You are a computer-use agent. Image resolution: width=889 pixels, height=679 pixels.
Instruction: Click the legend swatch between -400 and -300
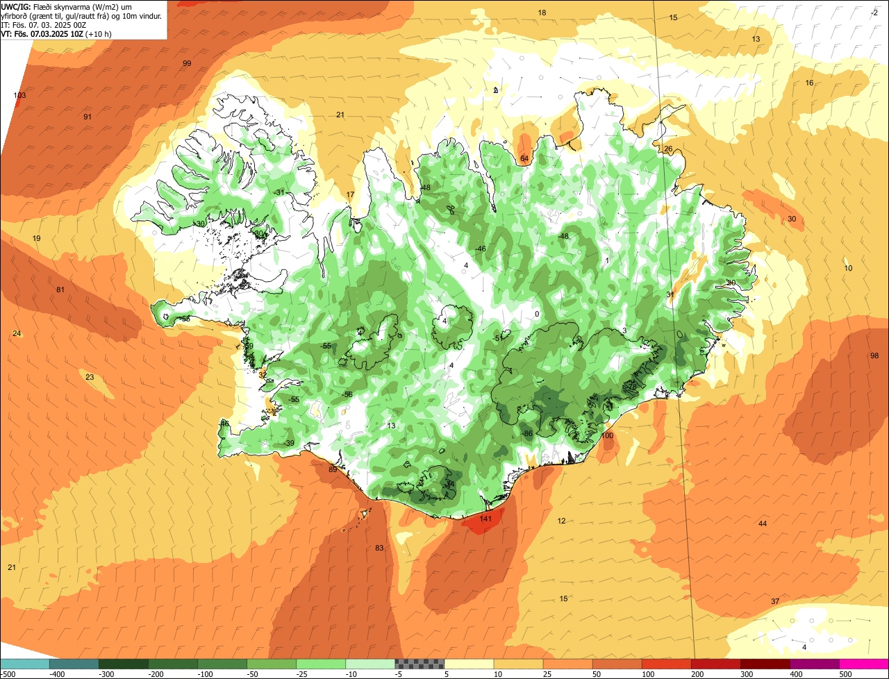(x=74, y=664)
